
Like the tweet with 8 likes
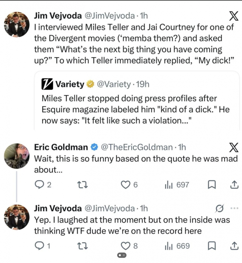[129, 246]
